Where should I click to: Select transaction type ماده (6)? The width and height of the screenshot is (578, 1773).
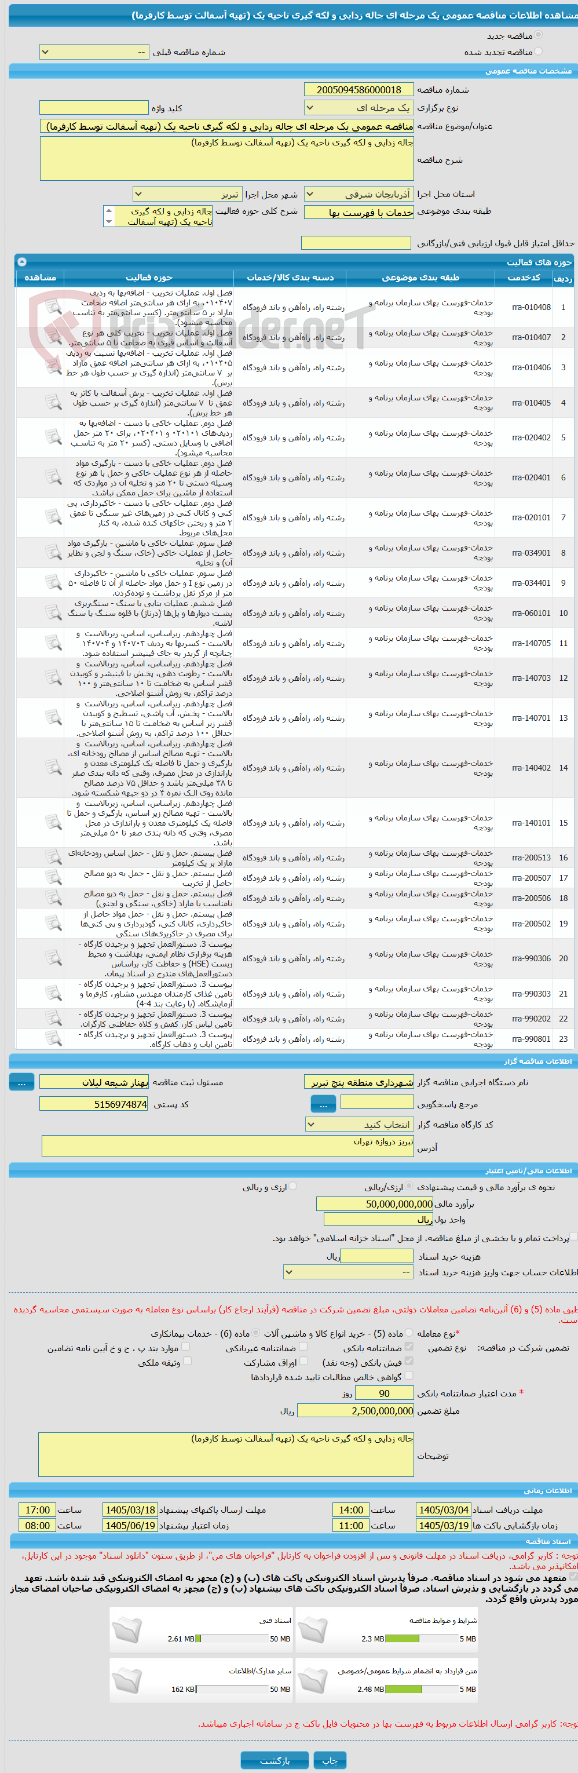(256, 1333)
